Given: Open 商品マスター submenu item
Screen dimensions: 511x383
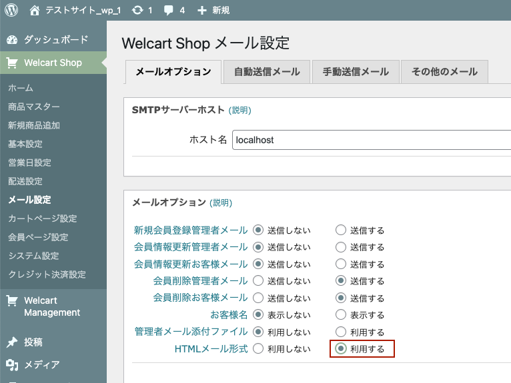Looking at the screenshot, I should (x=34, y=107).
